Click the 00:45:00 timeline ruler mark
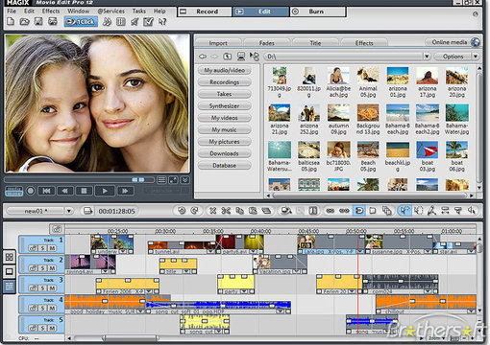This screenshot has width=490, height=345. tap(308, 231)
